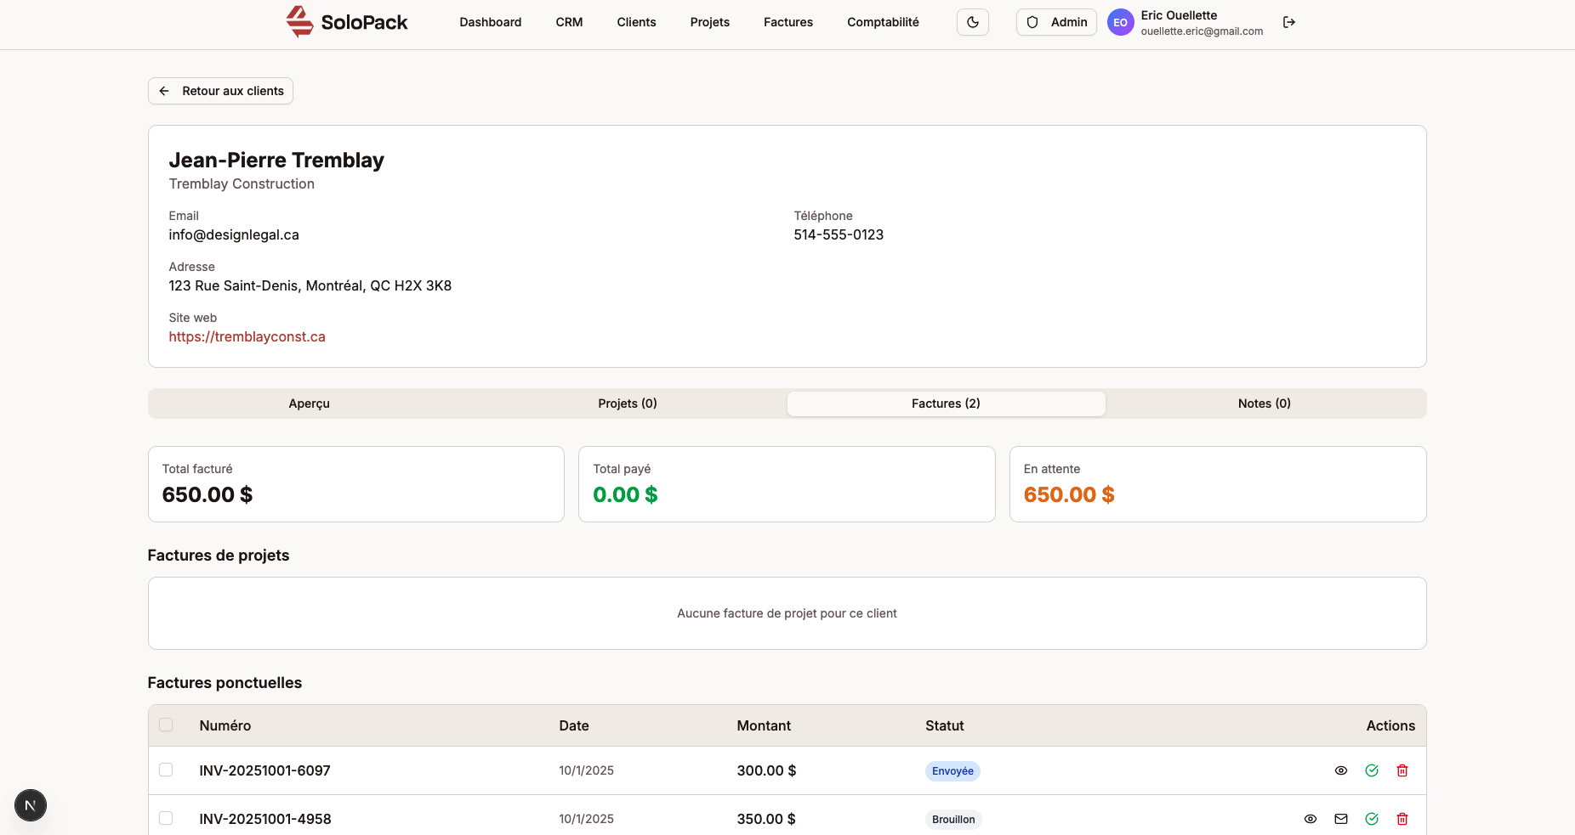Click the Envoyée status badge

pyautogui.click(x=952, y=770)
